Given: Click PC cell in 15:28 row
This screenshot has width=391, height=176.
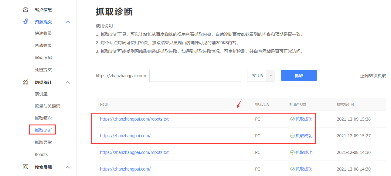Looking at the screenshot, I should pyautogui.click(x=258, y=119).
